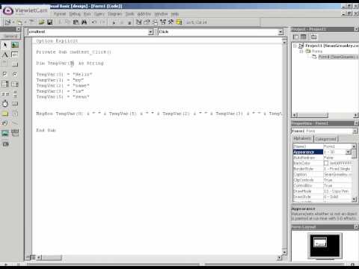This screenshot has height=269, width=359.
Task: Click the Undo toolbar icon
Action: click(x=94, y=22)
